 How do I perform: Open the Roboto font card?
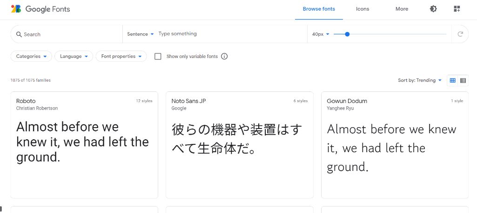tap(84, 145)
